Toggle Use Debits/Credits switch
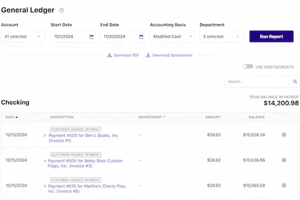Image resolution: width=300 pixels, height=200 pixels. (x=248, y=66)
